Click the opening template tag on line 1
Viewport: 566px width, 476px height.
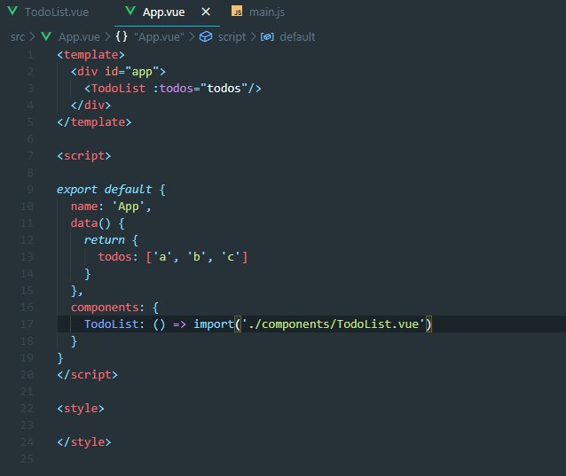point(90,55)
